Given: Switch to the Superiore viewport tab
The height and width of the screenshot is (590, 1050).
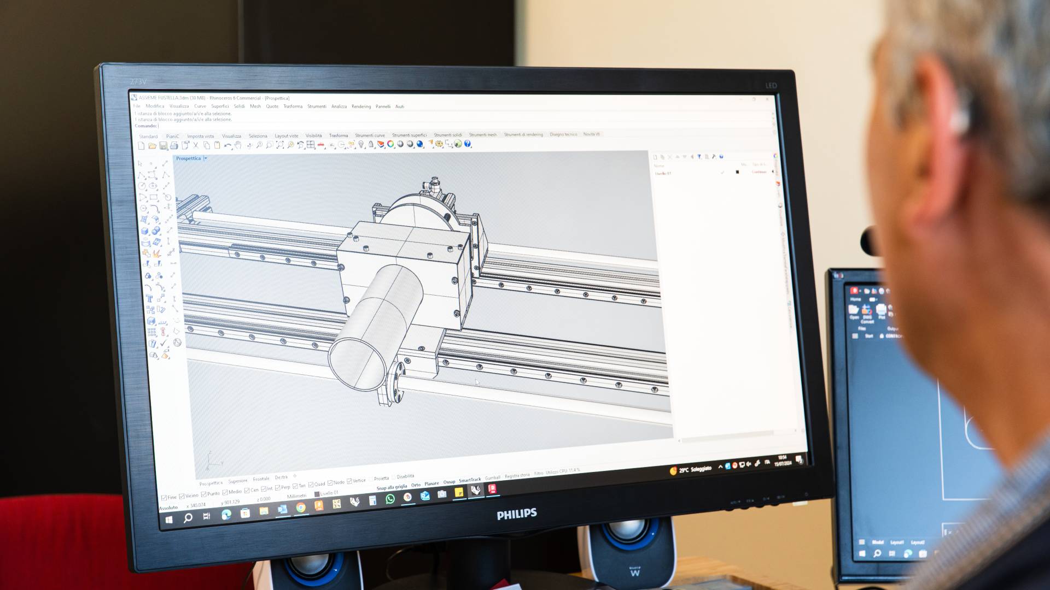Looking at the screenshot, I should tap(238, 481).
